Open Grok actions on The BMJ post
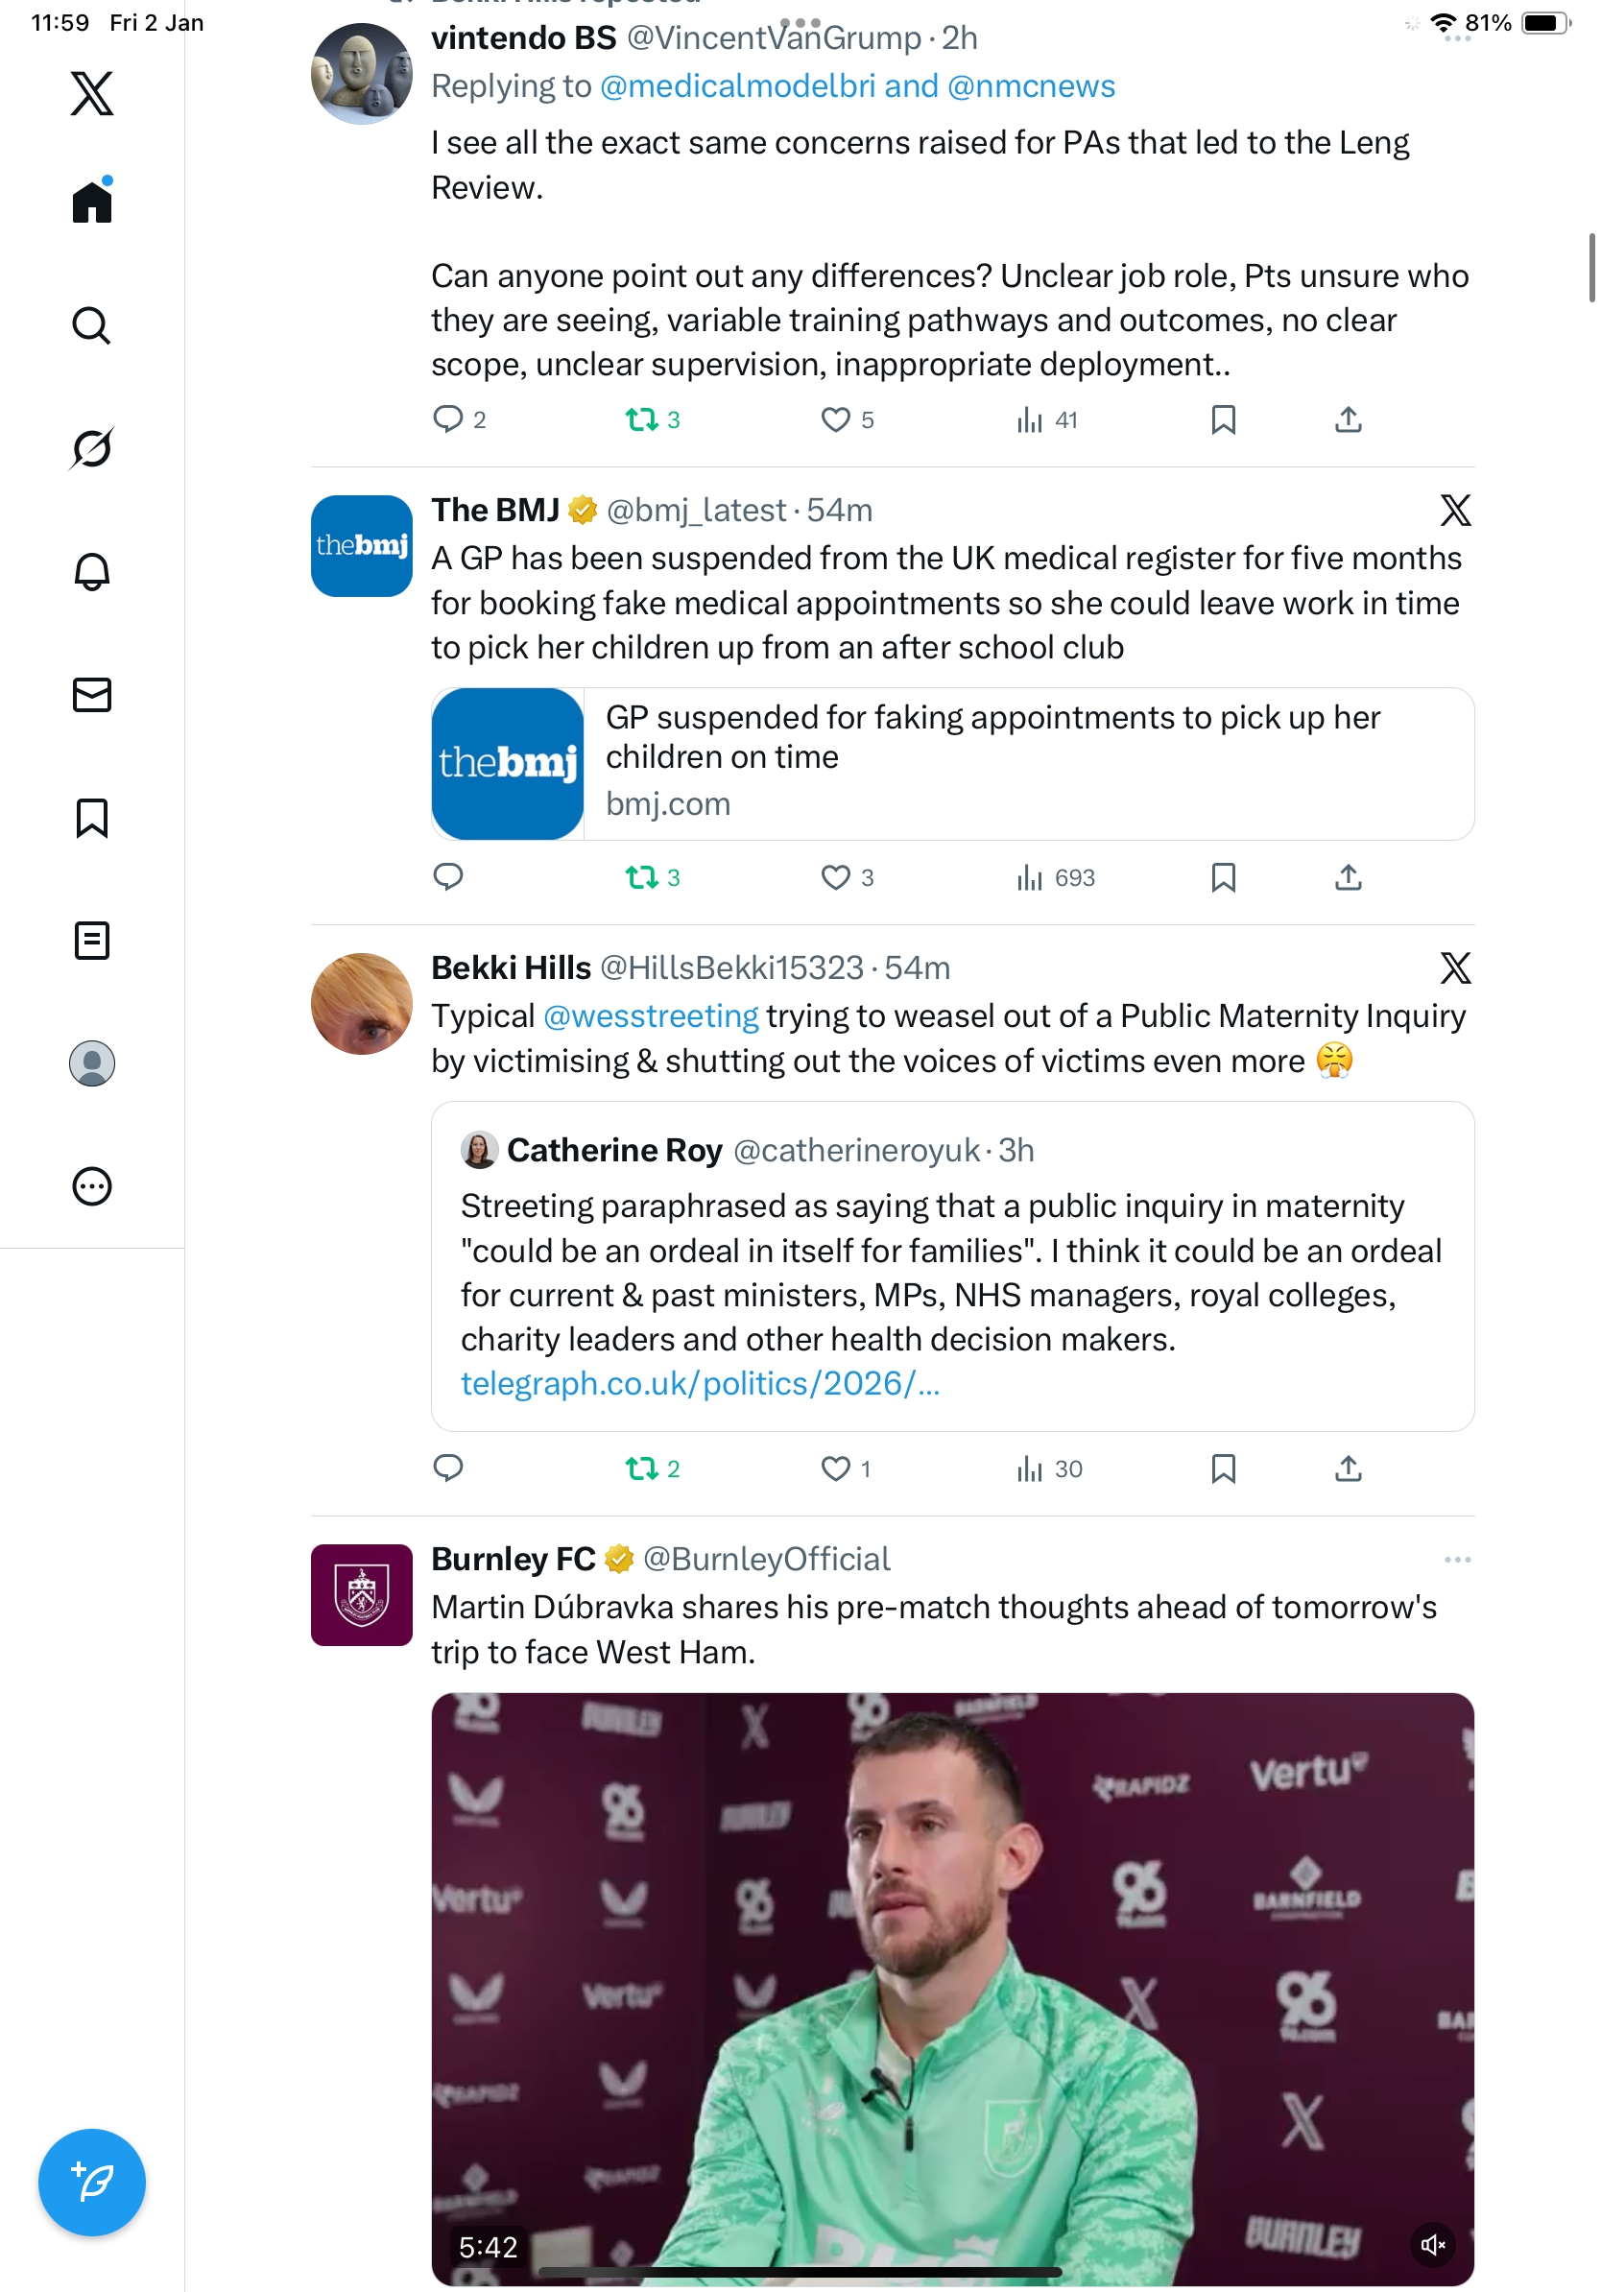This screenshot has height=2292, width=1601. tap(1455, 510)
